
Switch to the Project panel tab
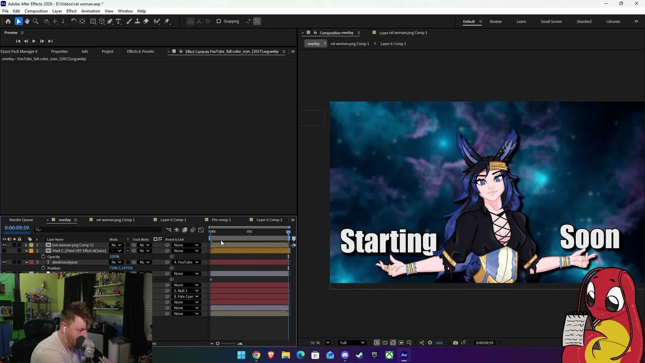click(107, 51)
